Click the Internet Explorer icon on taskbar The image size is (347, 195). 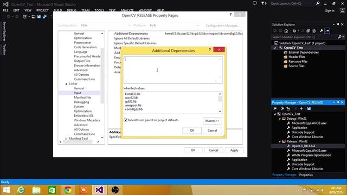[21, 190]
